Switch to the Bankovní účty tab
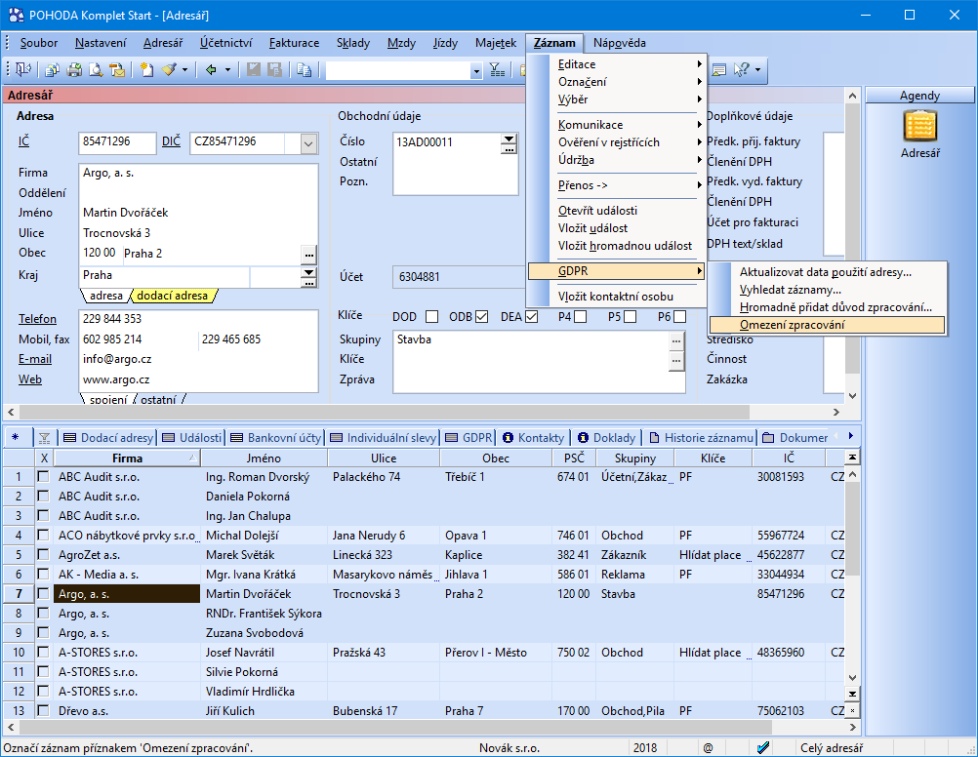 coord(275,438)
